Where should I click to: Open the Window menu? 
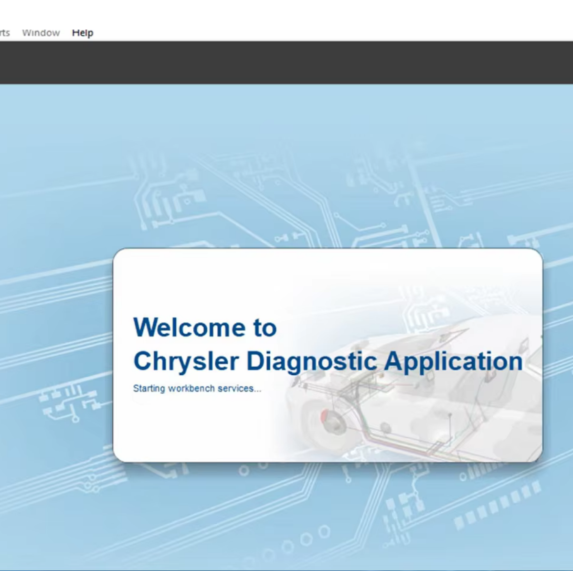41,33
